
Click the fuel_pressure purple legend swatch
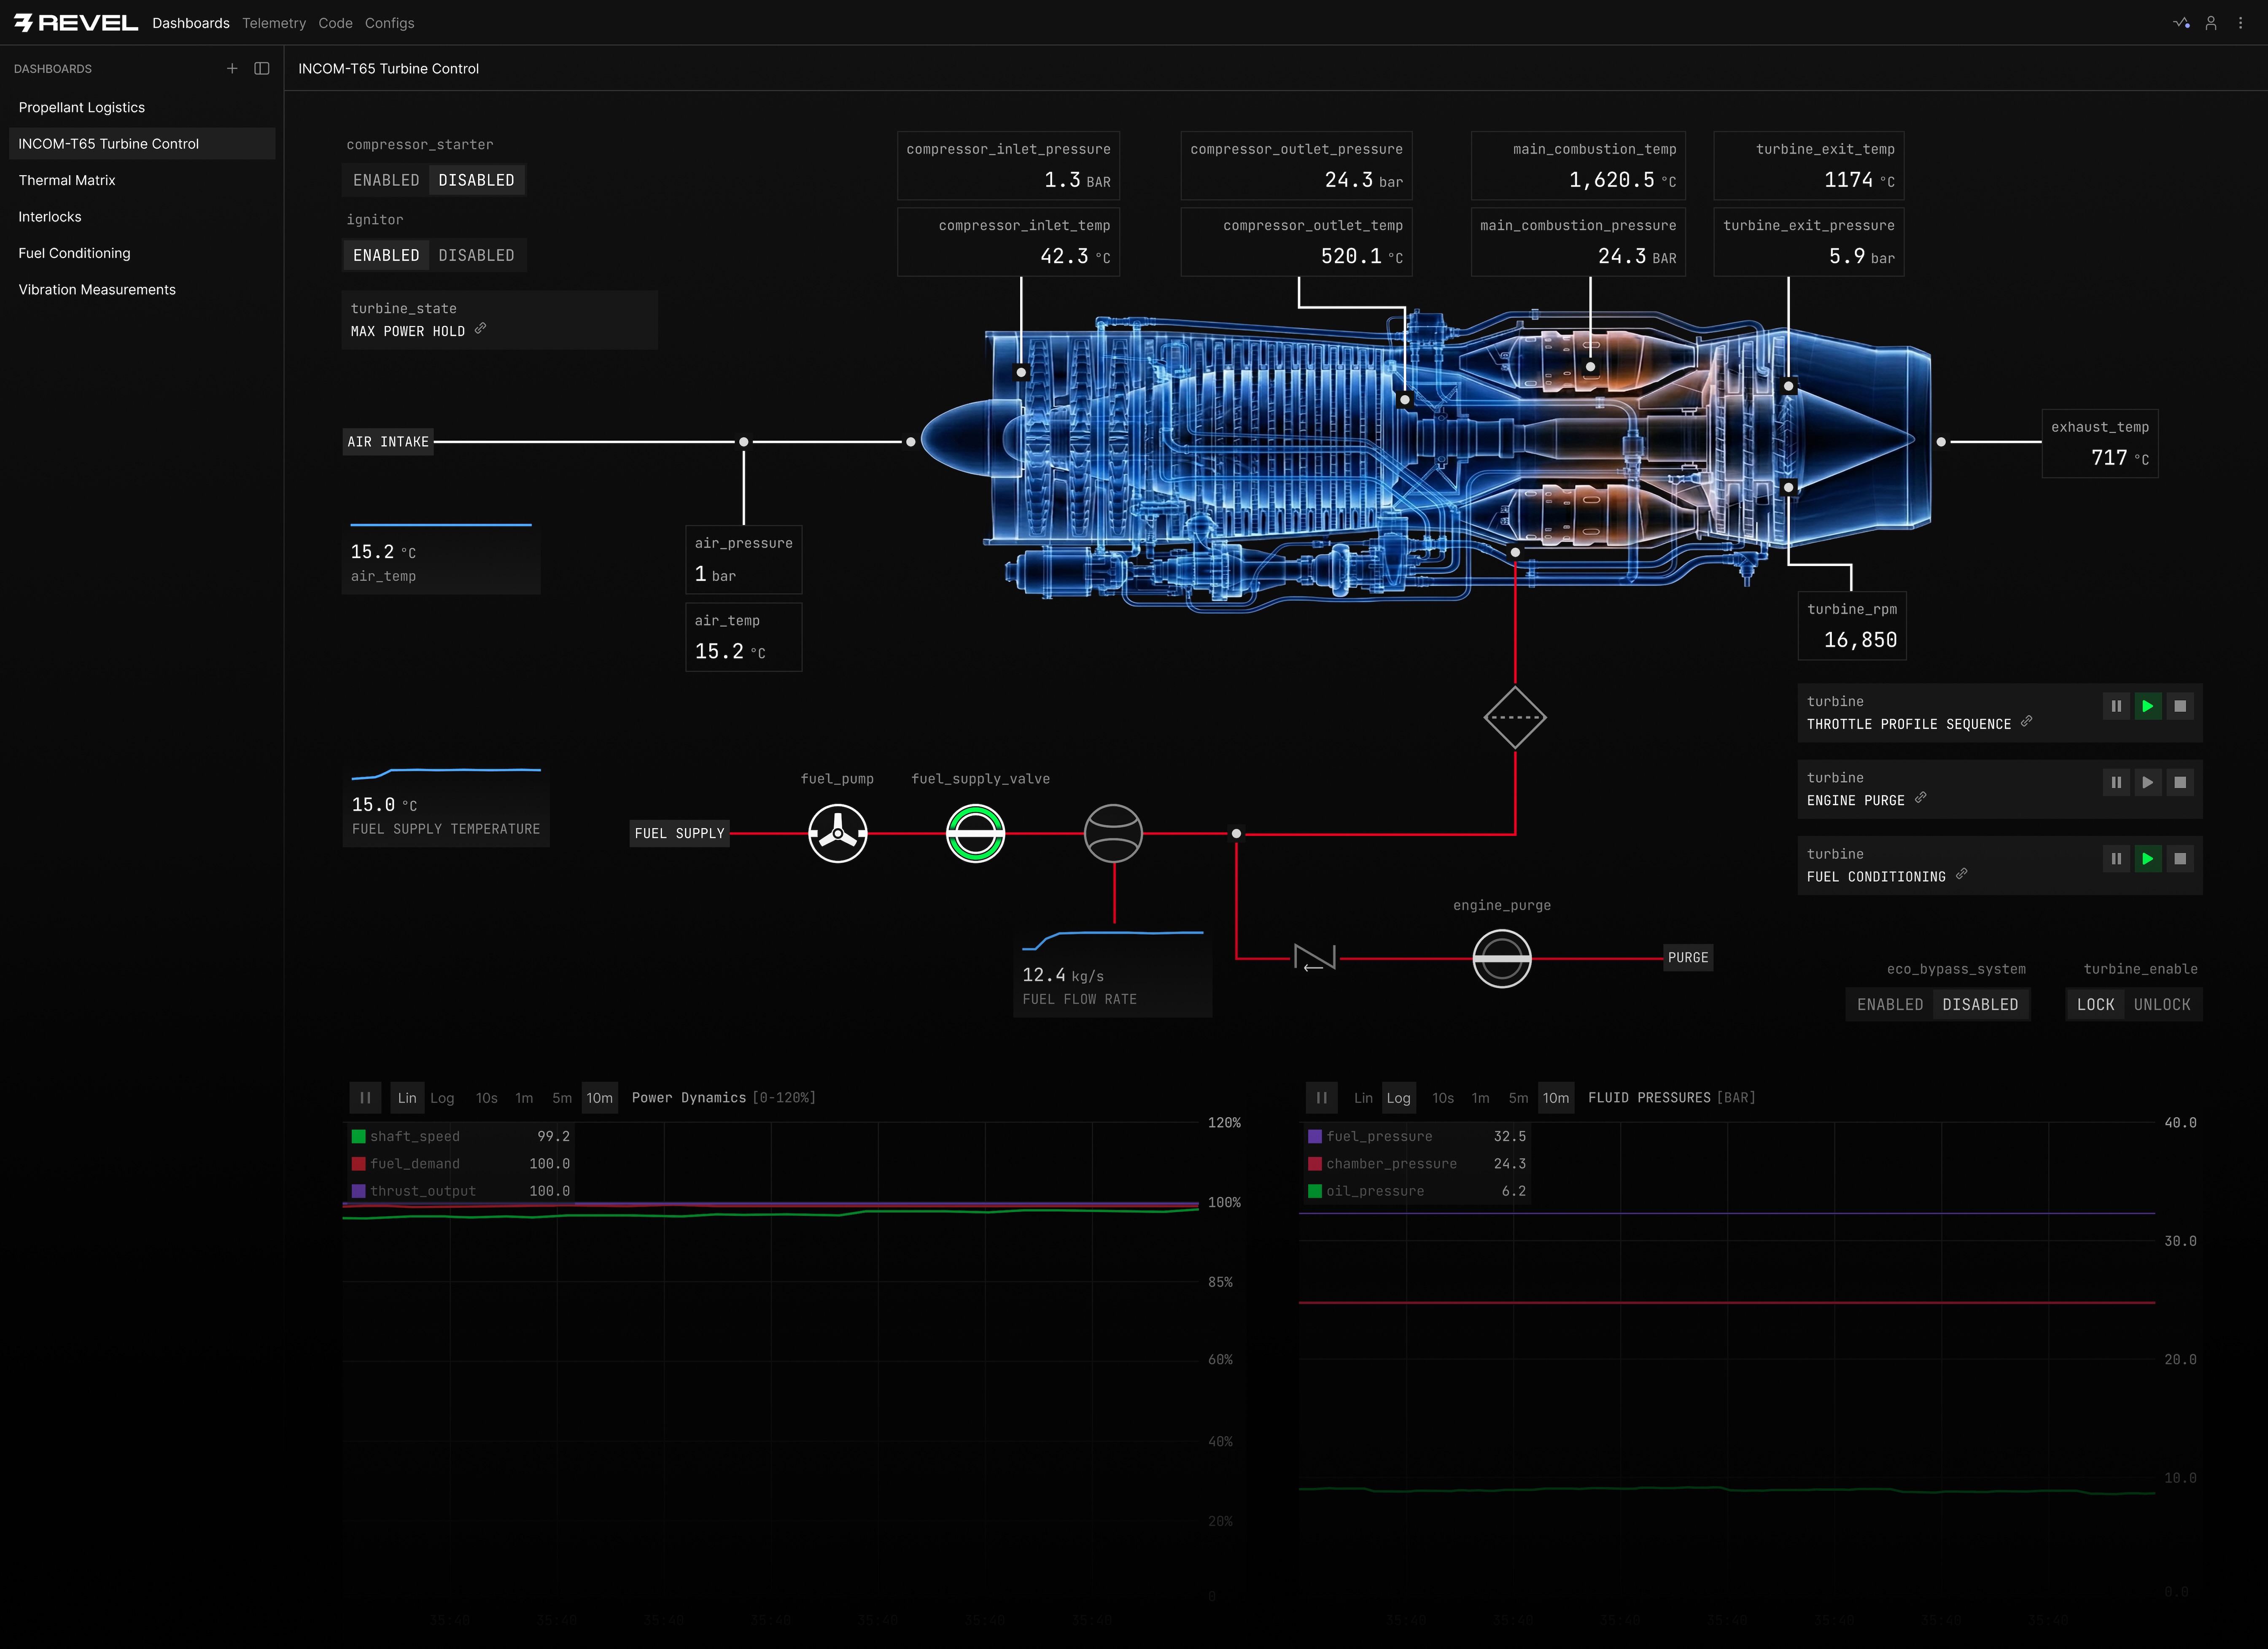(x=1315, y=1136)
